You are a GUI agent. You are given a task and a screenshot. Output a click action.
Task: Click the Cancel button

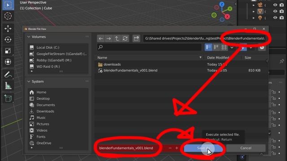pos(246,148)
